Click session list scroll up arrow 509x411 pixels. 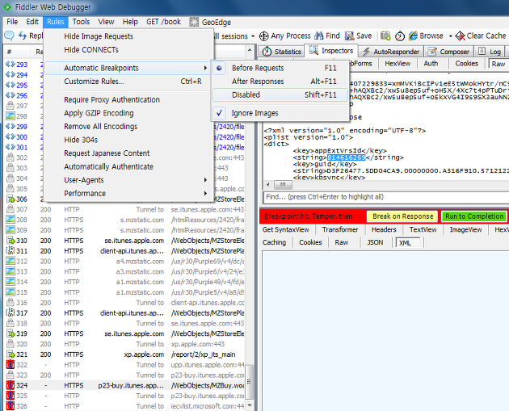pos(250,50)
